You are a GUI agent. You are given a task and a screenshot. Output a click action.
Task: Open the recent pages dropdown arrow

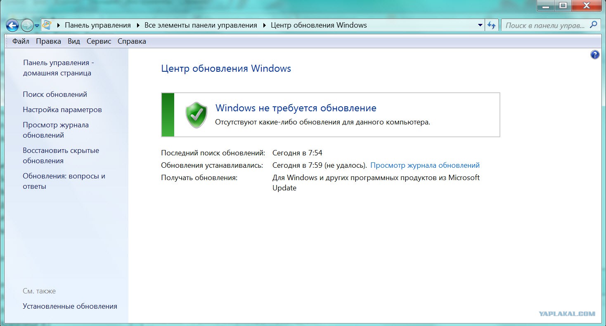37,26
